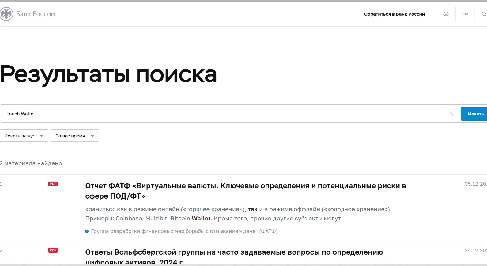This screenshot has width=487, height=266.
Task: Click 'Результаты поиска' heading
Action: 108,75
